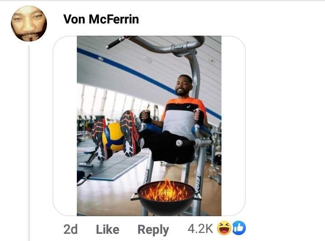Click the laughing Haha reaction emoji
The image size is (325, 241).
pyautogui.click(x=224, y=229)
